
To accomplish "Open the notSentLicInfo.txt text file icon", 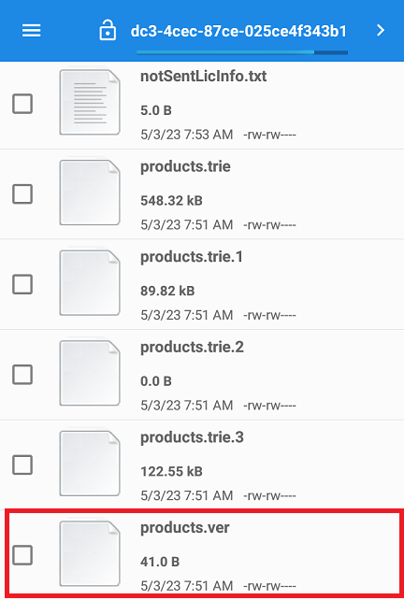I will [90, 102].
